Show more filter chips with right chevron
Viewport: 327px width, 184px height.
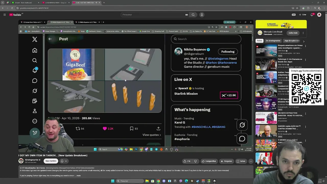(x=303, y=41)
